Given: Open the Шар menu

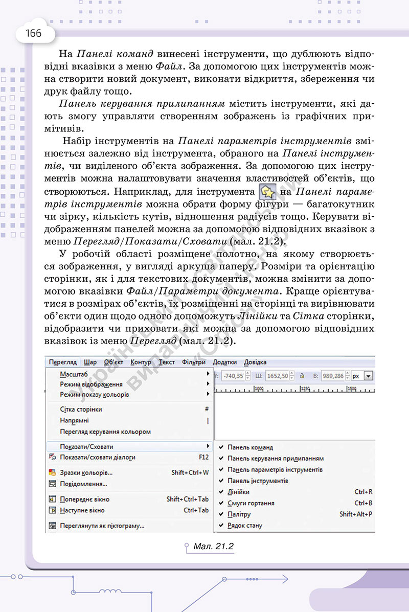Looking at the screenshot, I should tap(90, 362).
